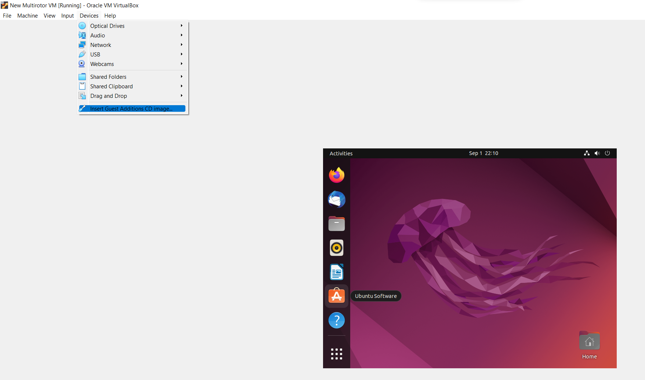Viewport: 645px width, 380px height.
Task: Choose the Shared Folders menu entry
Action: (132, 77)
